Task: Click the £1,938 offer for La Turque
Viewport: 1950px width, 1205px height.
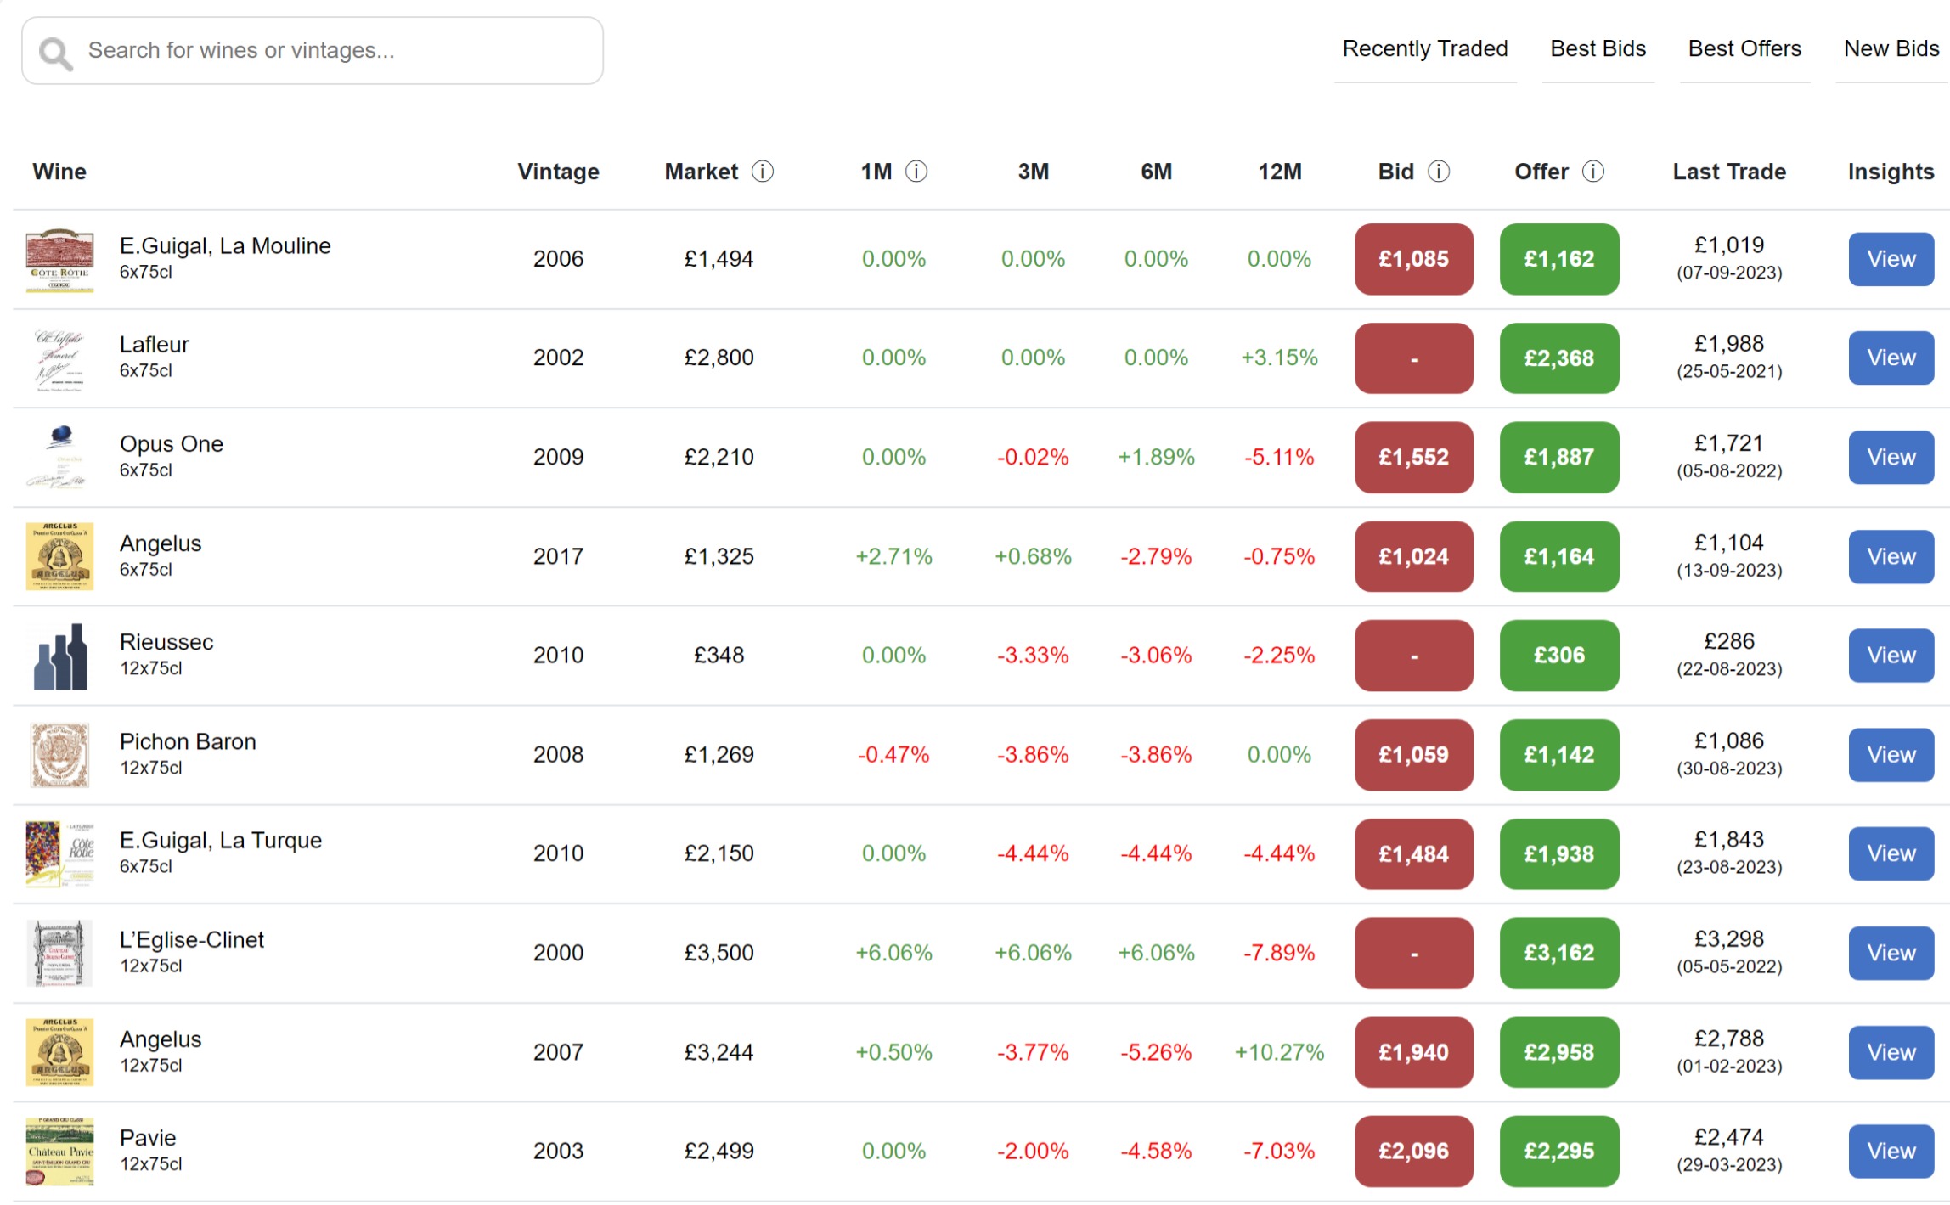Action: [x=1559, y=854]
